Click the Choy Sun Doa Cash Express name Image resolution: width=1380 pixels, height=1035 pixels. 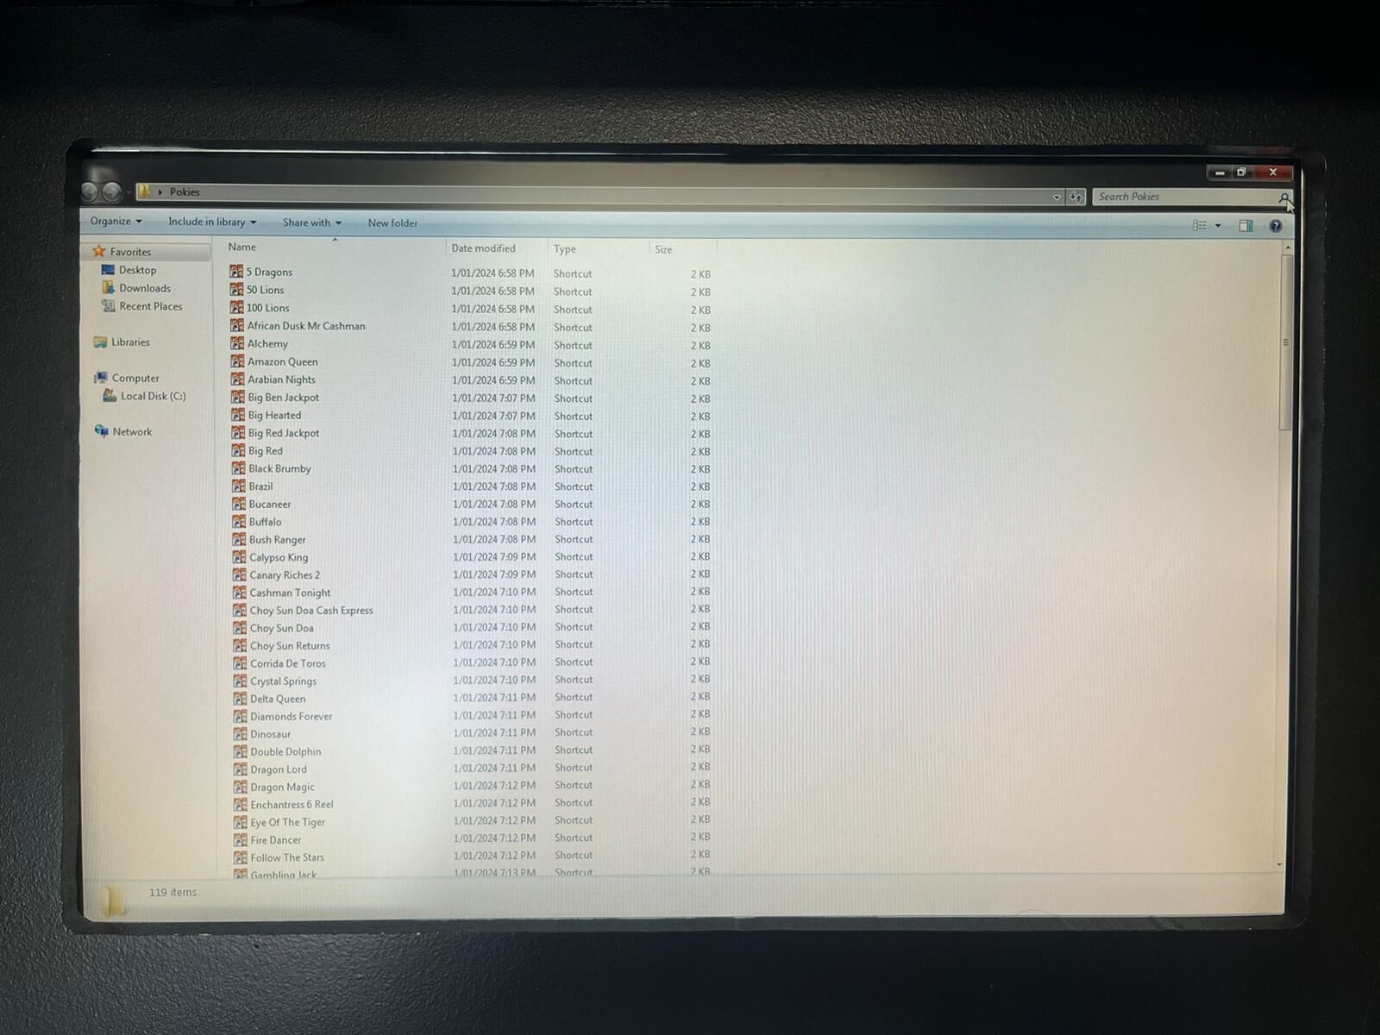[x=311, y=611]
